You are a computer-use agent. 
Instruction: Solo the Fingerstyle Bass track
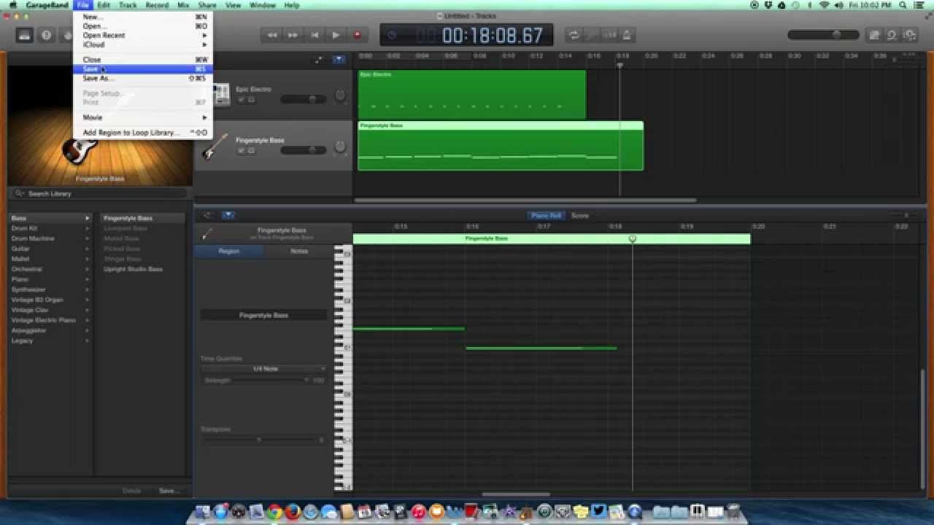pos(251,150)
